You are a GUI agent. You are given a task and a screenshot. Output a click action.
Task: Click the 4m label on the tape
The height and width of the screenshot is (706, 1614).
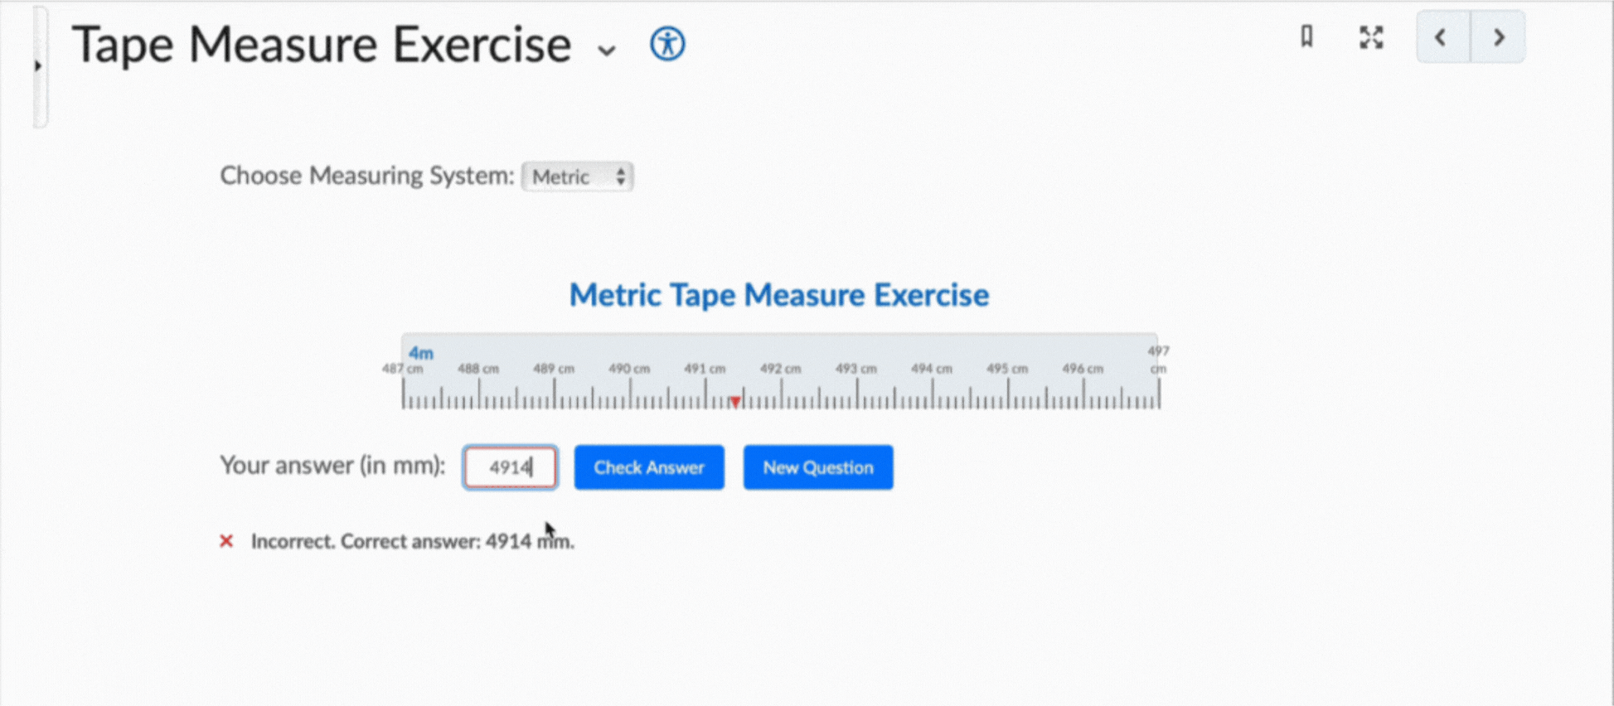pos(421,353)
